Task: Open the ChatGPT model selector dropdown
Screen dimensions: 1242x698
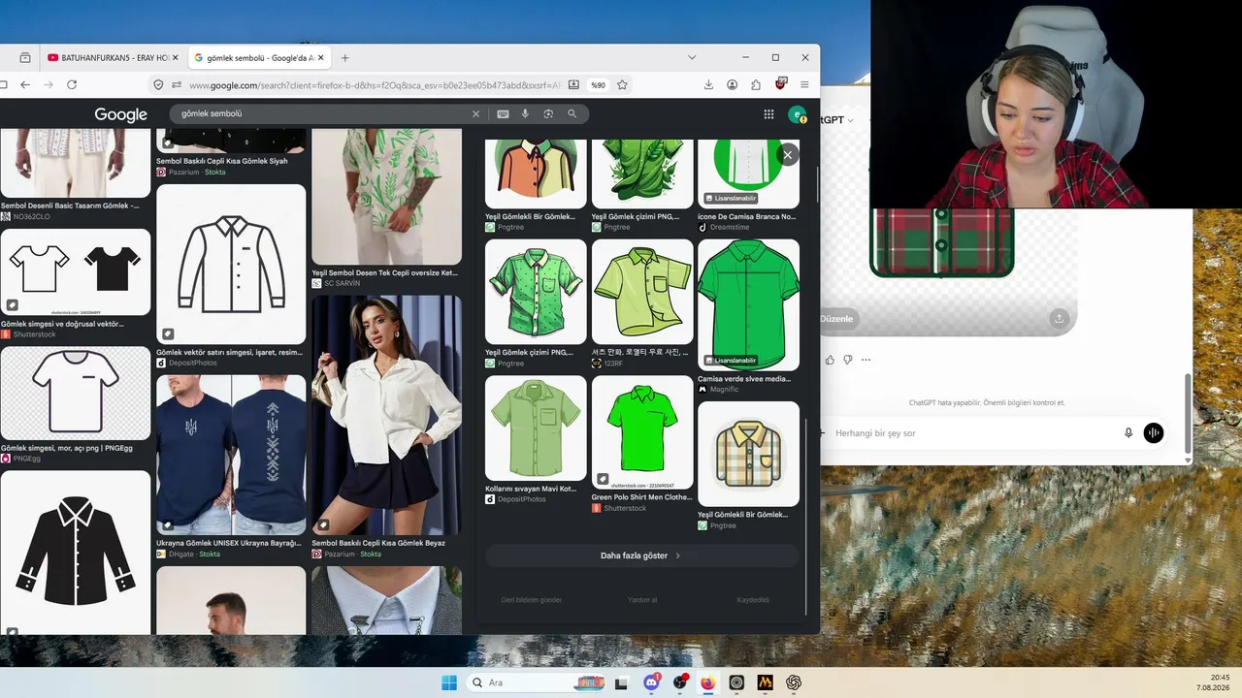Action: (x=836, y=120)
